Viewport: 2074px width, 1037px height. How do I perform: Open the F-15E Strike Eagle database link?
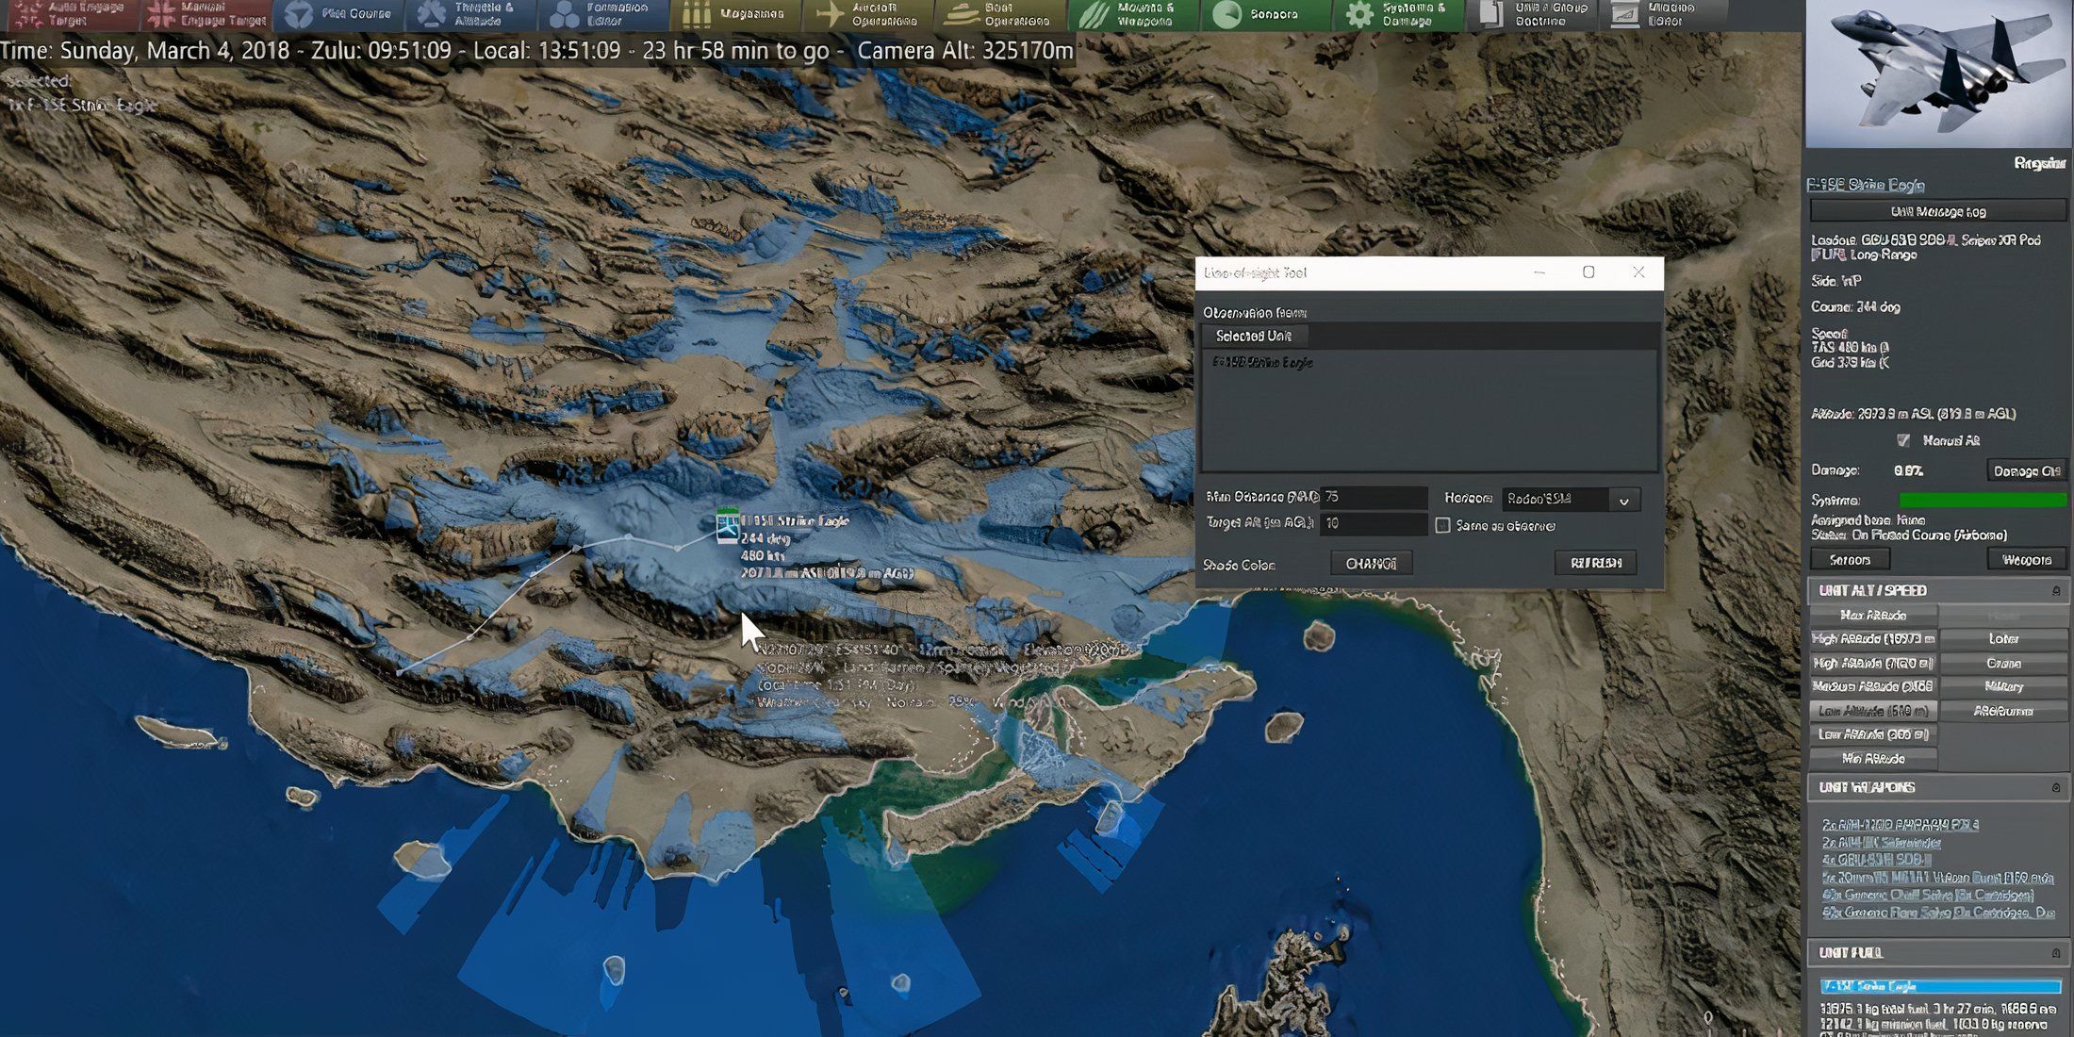[1865, 185]
